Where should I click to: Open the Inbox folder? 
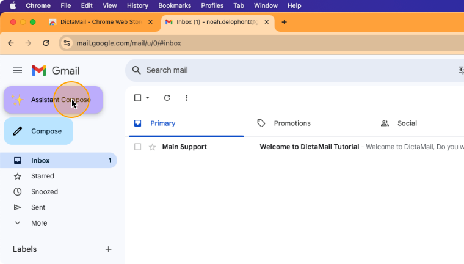tap(59, 160)
